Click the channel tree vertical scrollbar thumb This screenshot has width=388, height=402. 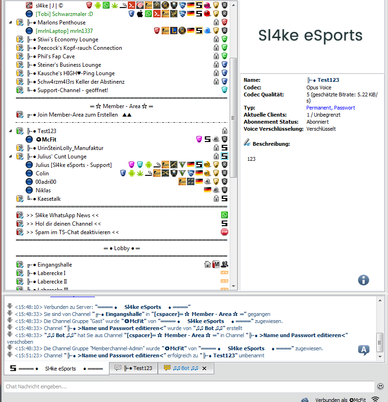click(x=233, y=118)
